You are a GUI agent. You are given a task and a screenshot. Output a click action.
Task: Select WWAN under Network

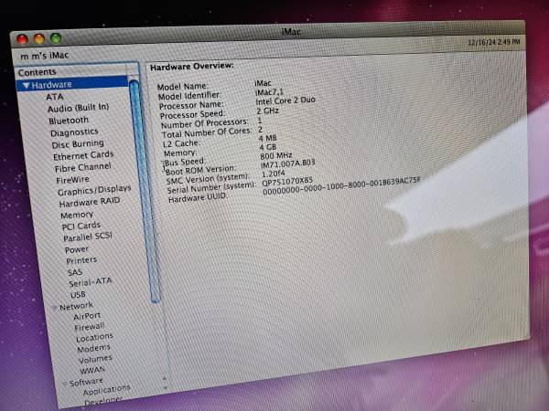(x=92, y=370)
